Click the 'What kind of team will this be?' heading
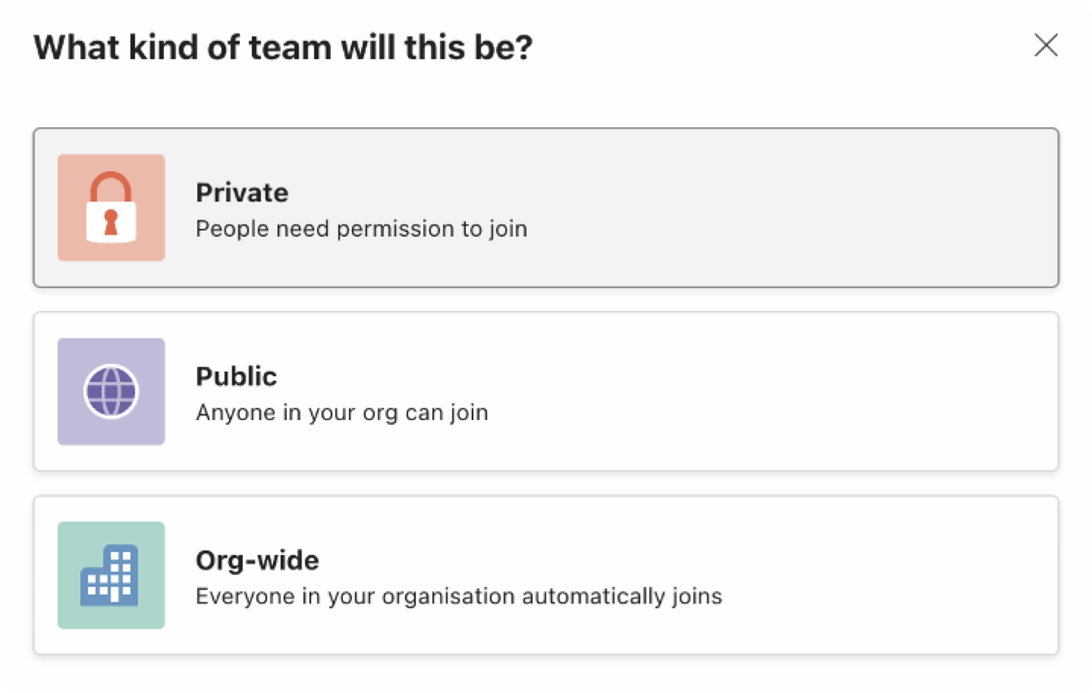This screenshot has height=693, width=1092. pos(283,47)
